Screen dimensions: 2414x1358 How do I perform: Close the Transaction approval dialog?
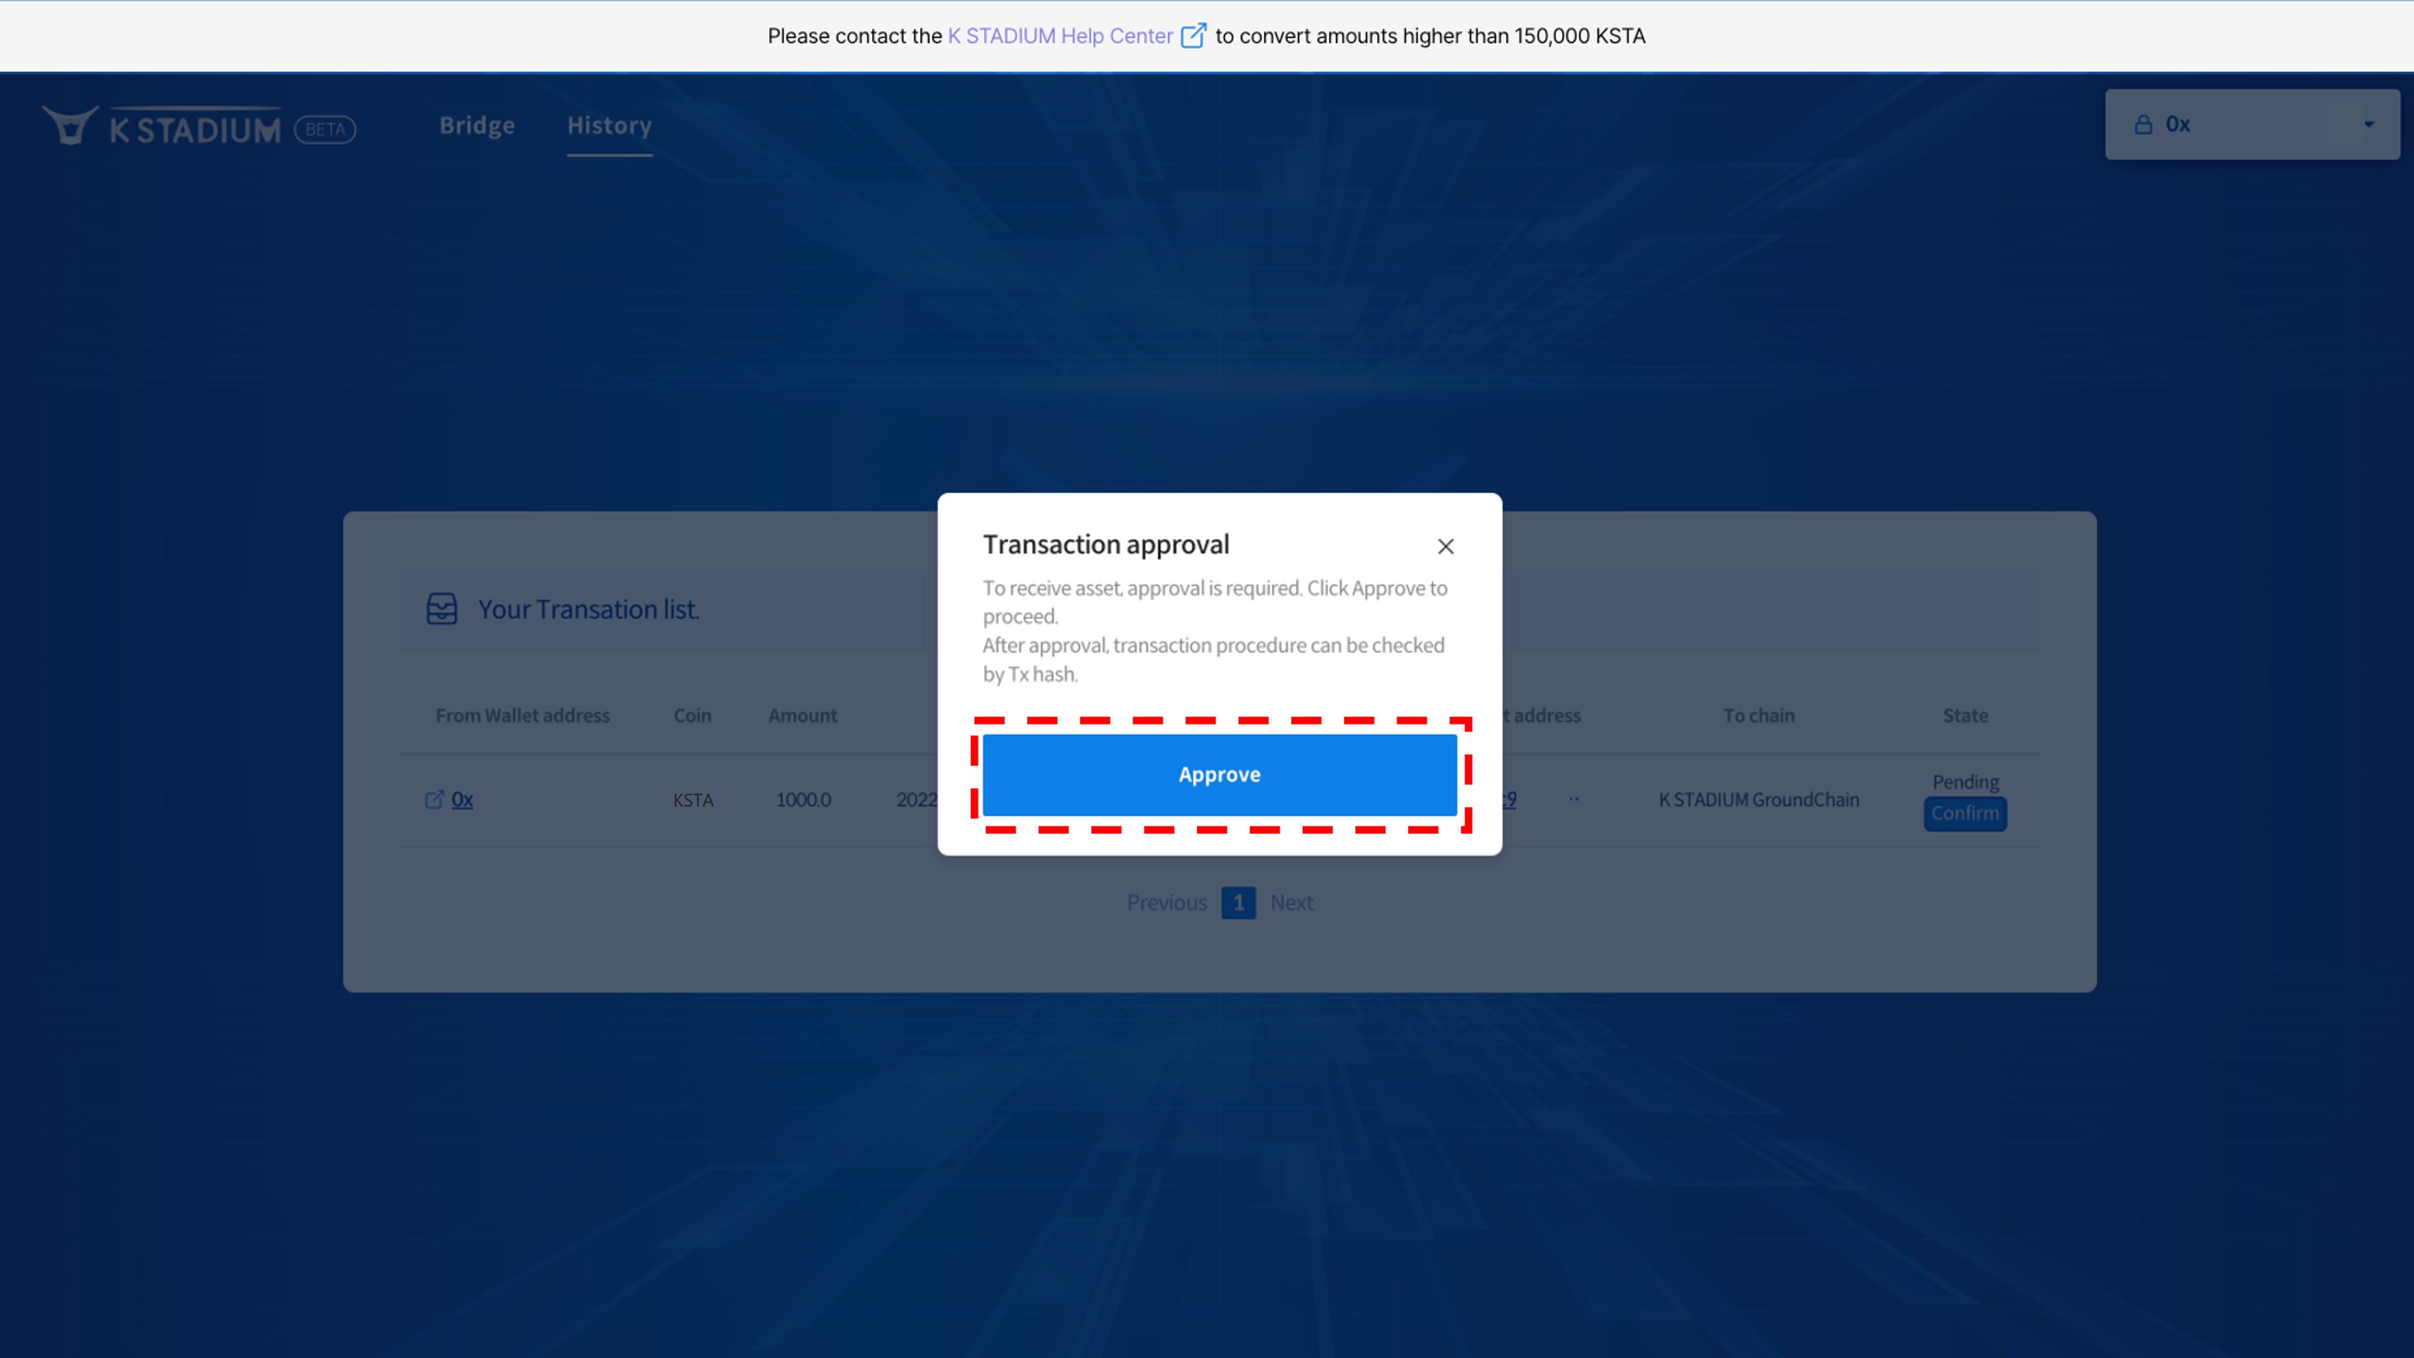(x=1445, y=546)
